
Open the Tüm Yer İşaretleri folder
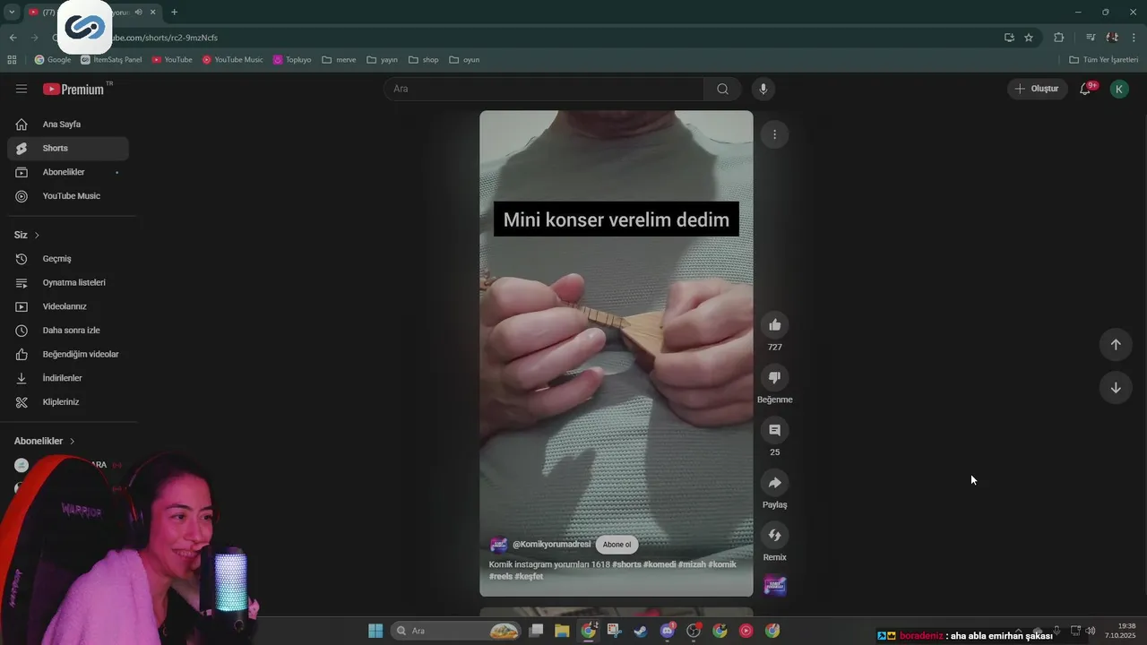[x=1104, y=60]
